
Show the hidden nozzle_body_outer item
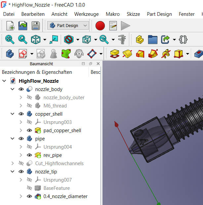tap(29, 98)
